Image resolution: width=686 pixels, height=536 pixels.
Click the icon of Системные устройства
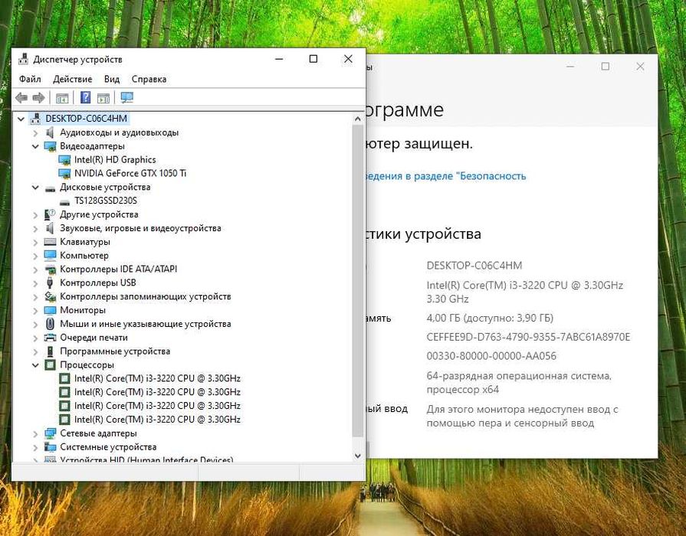click(51, 447)
